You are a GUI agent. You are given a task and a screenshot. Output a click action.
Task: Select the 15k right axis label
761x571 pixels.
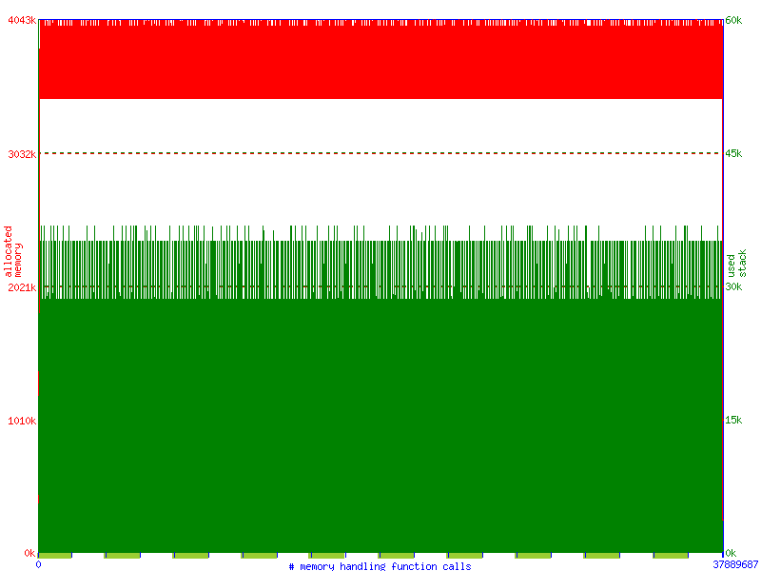[x=733, y=421]
